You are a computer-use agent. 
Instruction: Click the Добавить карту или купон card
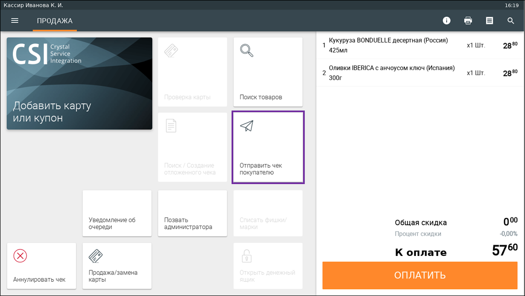point(79,83)
